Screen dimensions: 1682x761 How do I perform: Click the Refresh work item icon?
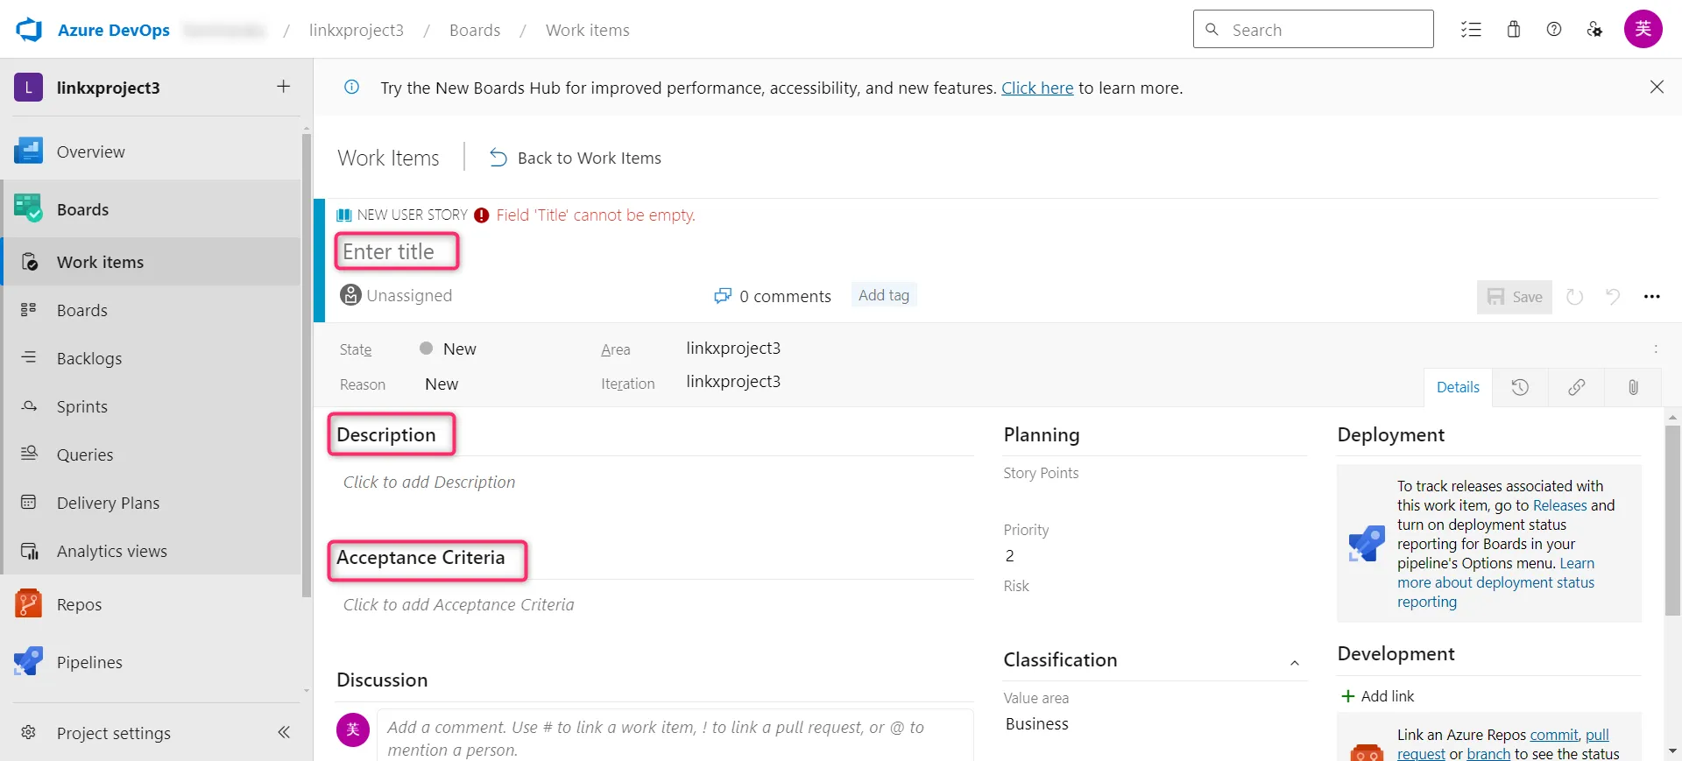coord(1574,297)
